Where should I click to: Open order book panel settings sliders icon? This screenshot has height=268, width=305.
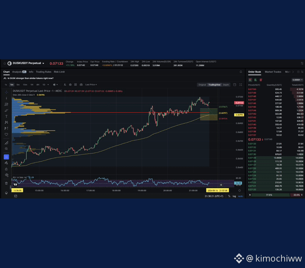[x=302, y=72]
